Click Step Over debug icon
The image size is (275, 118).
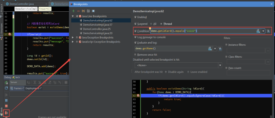pos(35,82)
